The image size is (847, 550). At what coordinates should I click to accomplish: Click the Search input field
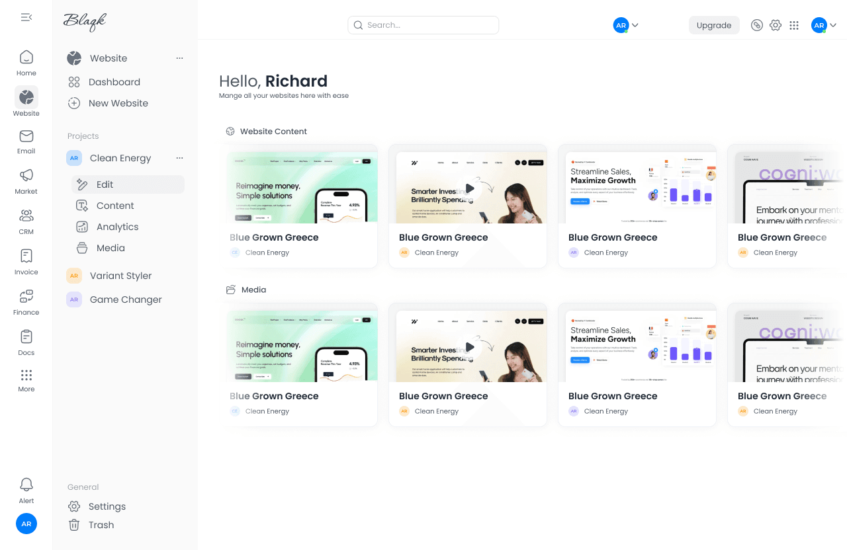point(423,25)
